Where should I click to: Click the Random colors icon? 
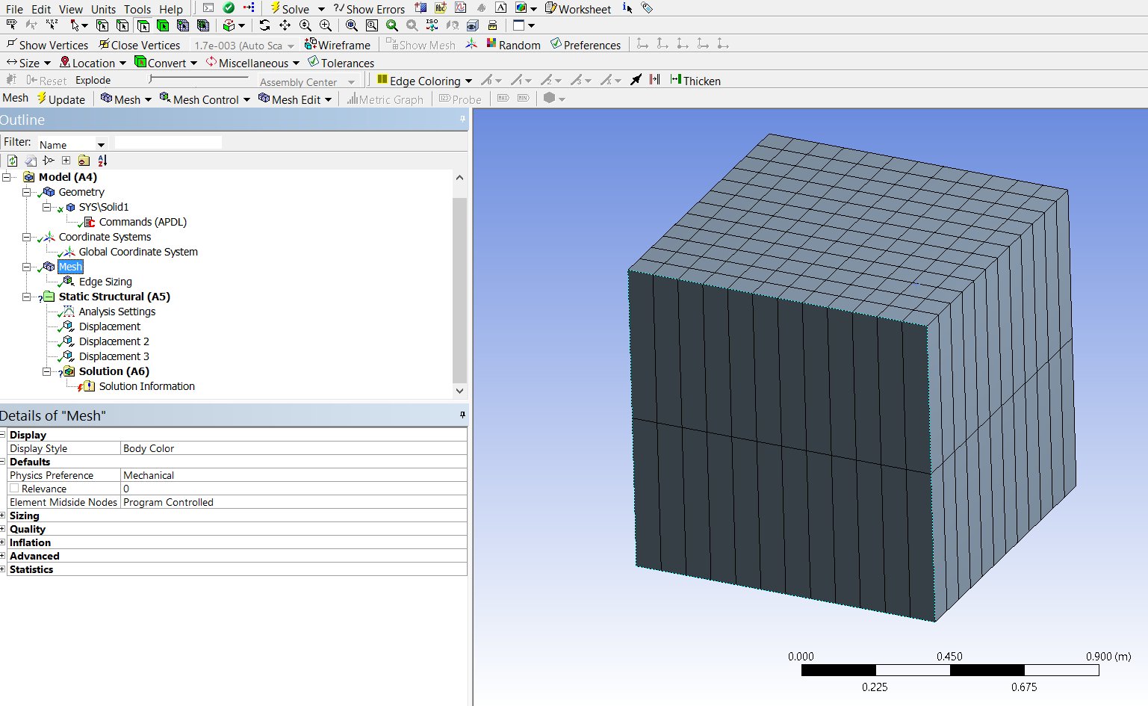coord(491,45)
